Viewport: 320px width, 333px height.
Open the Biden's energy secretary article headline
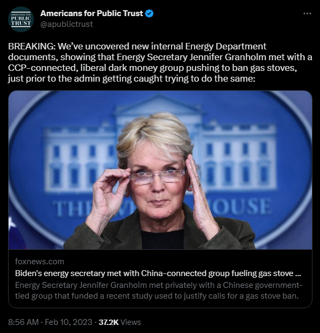(x=158, y=273)
